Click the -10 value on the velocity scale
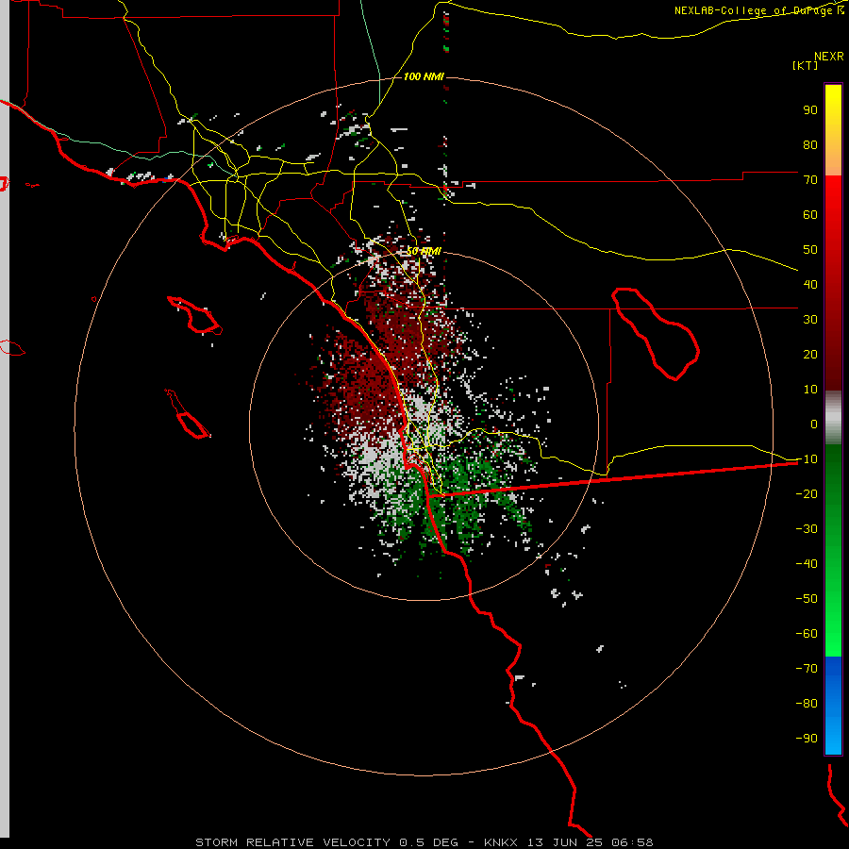The height and width of the screenshot is (849, 849). pos(807,459)
